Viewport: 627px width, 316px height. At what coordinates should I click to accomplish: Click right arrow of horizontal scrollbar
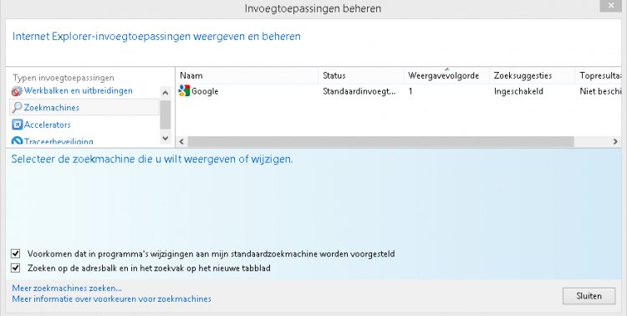click(x=615, y=141)
